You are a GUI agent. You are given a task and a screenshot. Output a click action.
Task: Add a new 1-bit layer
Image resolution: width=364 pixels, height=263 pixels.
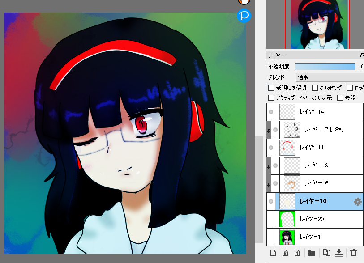coord(297,253)
